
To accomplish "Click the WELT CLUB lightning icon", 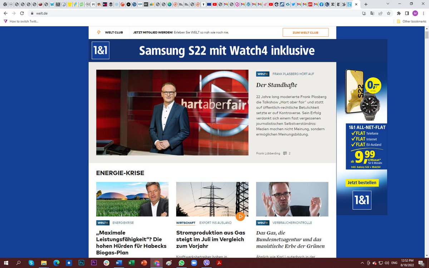I will [x=99, y=33].
